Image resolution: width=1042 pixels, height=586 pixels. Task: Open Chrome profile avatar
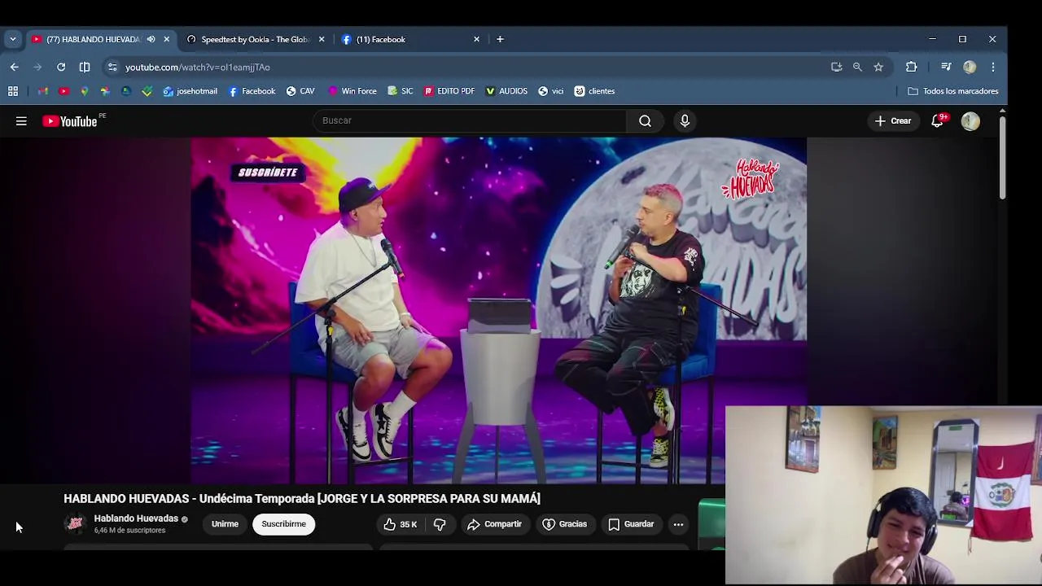click(970, 67)
